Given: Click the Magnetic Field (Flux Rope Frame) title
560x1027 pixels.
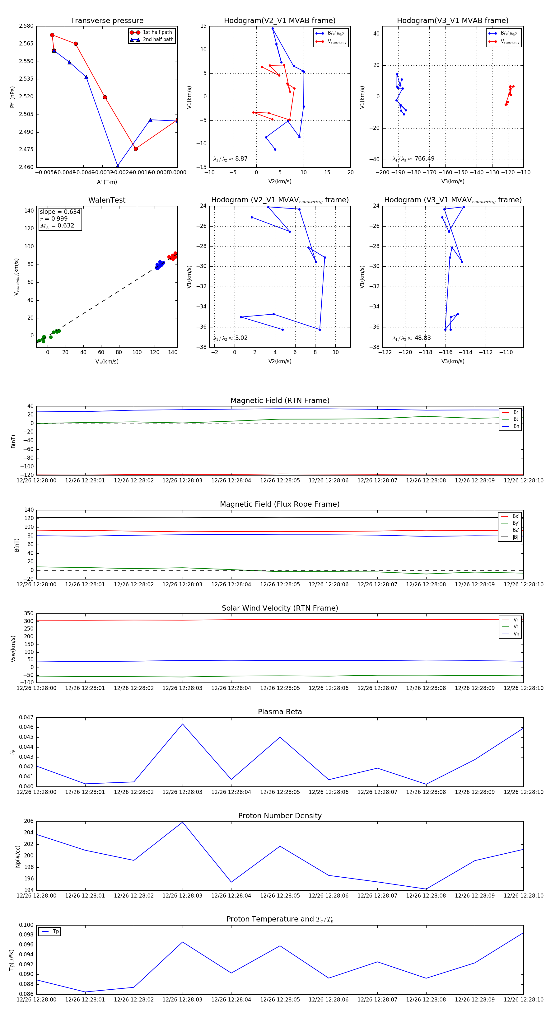Looking at the screenshot, I should point(280,504).
